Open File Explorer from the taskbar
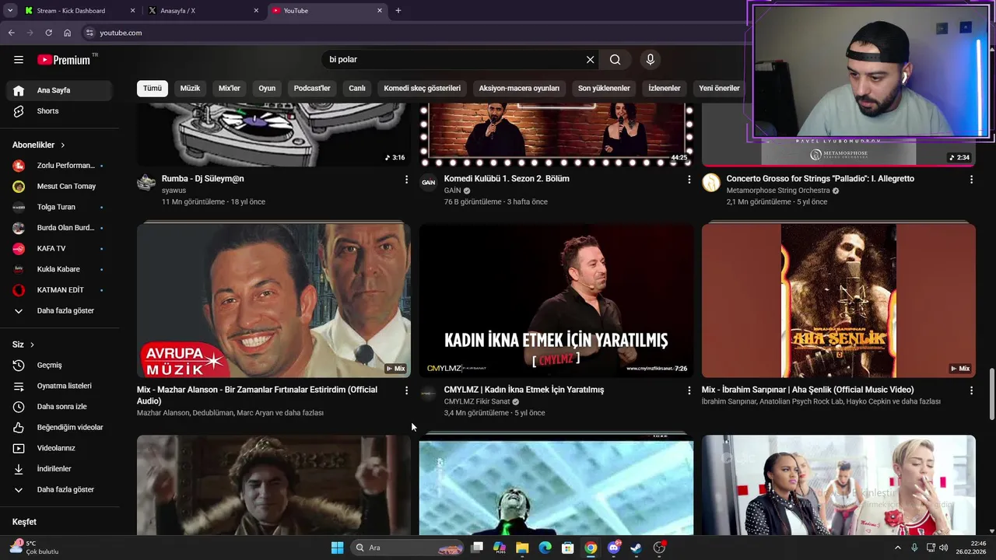This screenshot has width=996, height=560. pyautogui.click(x=522, y=548)
